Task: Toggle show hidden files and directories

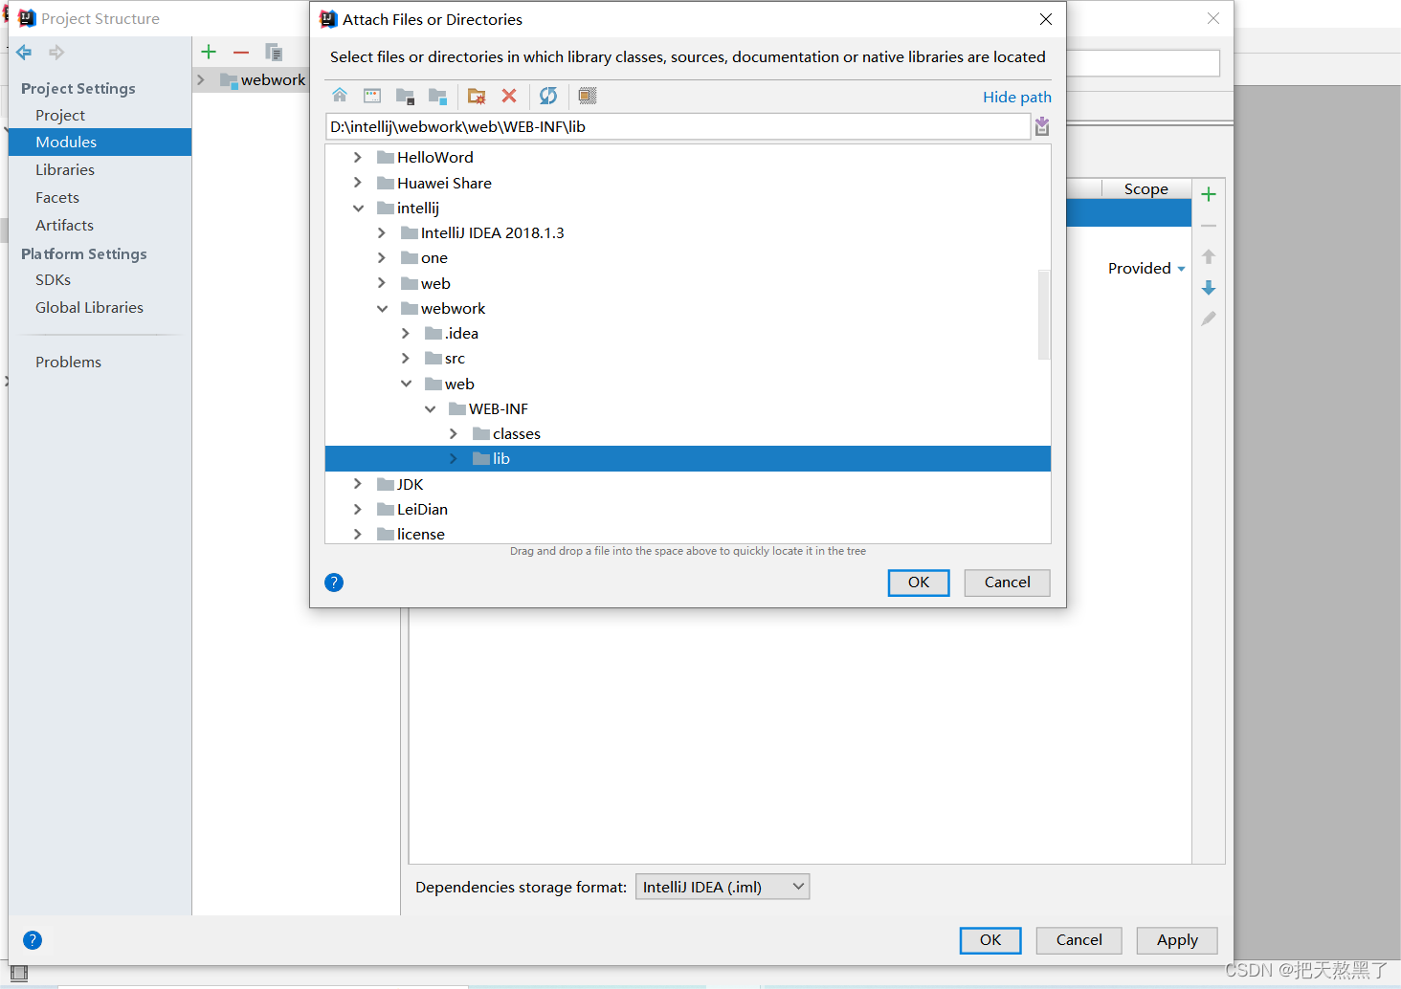Action: coord(588,96)
